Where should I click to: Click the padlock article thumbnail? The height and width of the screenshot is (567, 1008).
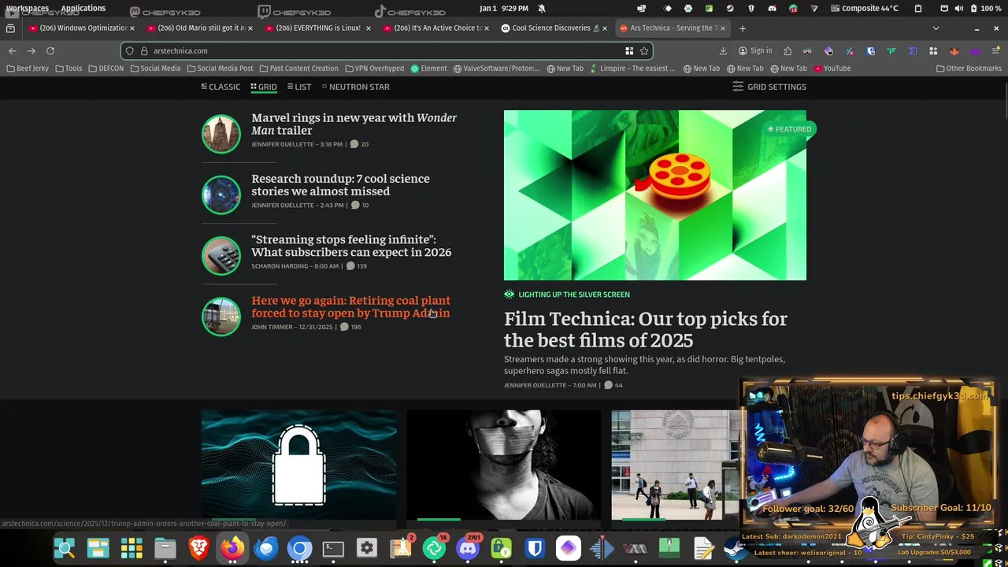[x=299, y=465]
